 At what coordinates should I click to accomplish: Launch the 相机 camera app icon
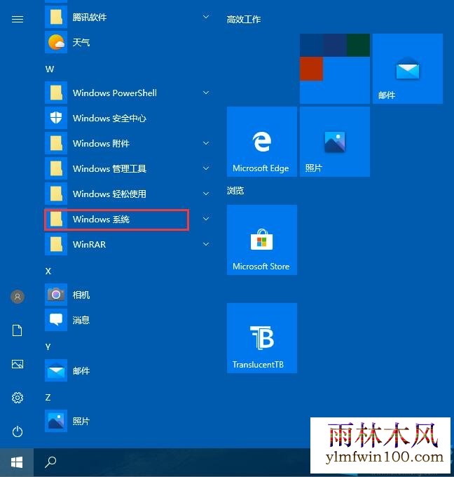tap(56, 295)
